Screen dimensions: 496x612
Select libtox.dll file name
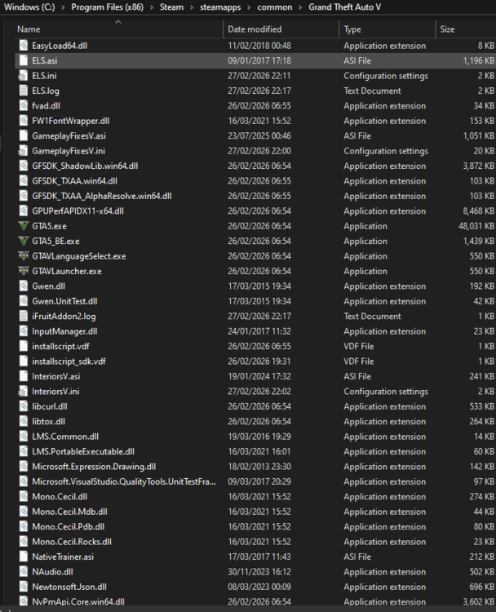click(x=48, y=422)
